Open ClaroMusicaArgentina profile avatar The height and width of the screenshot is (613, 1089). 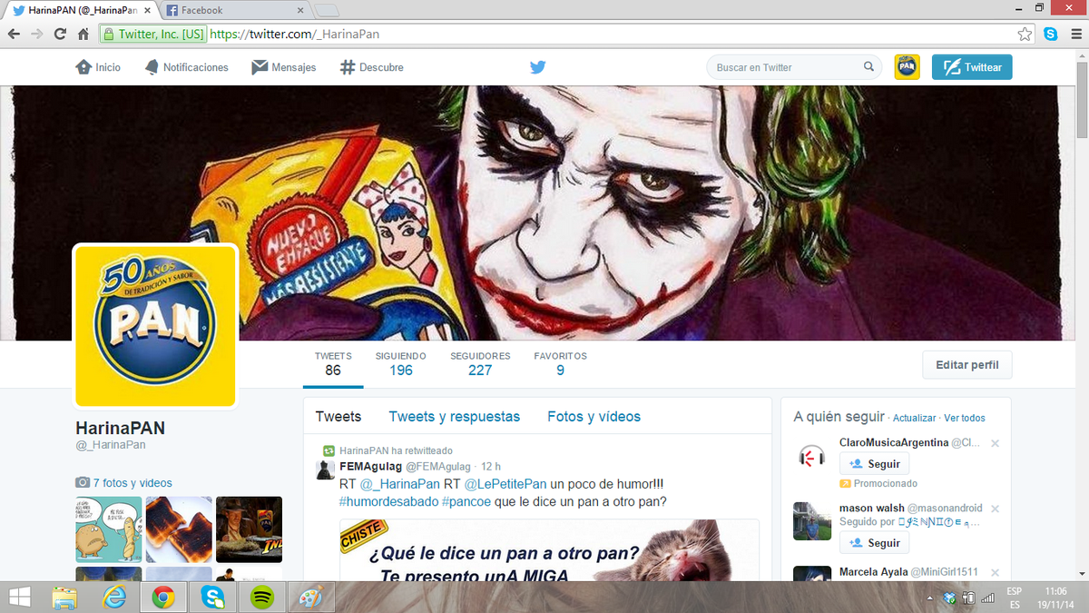tap(812, 455)
